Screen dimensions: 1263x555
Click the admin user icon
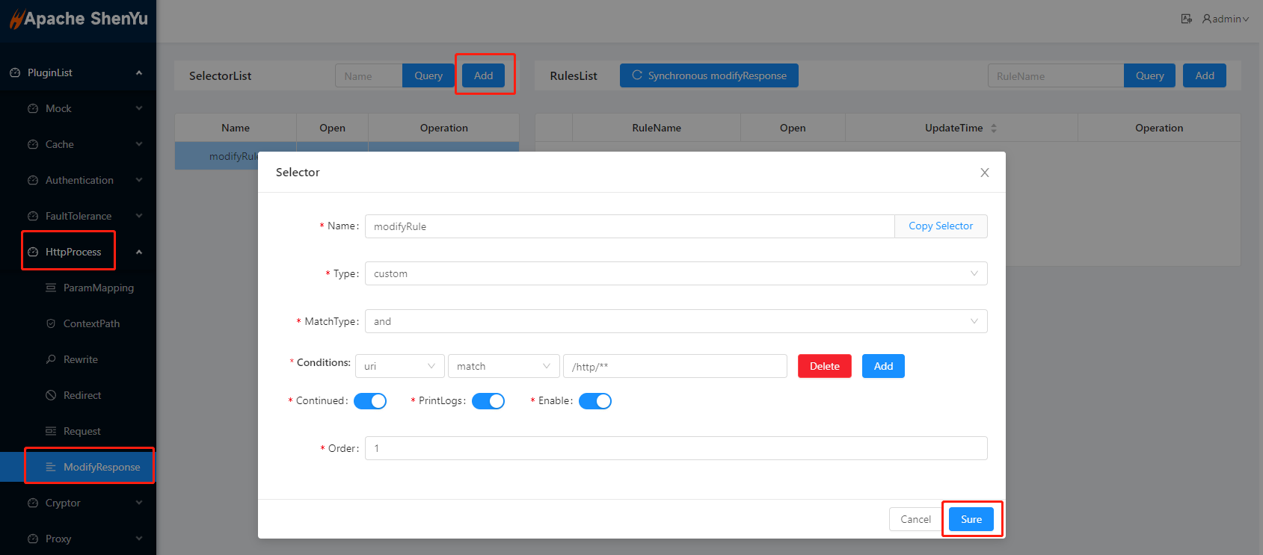pos(1206,19)
